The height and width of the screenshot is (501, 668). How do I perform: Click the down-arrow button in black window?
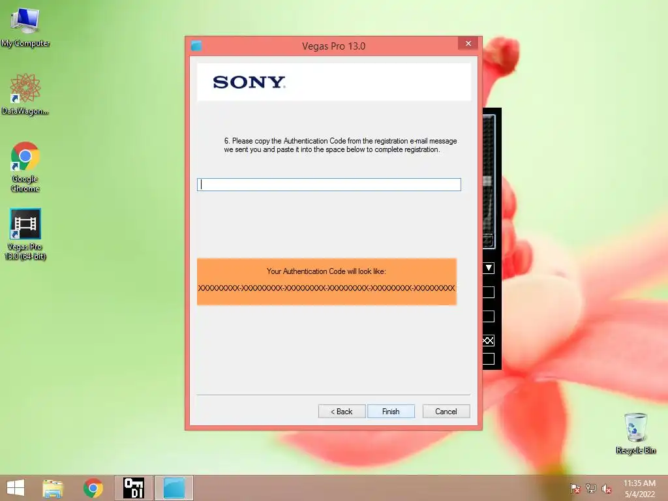(489, 268)
